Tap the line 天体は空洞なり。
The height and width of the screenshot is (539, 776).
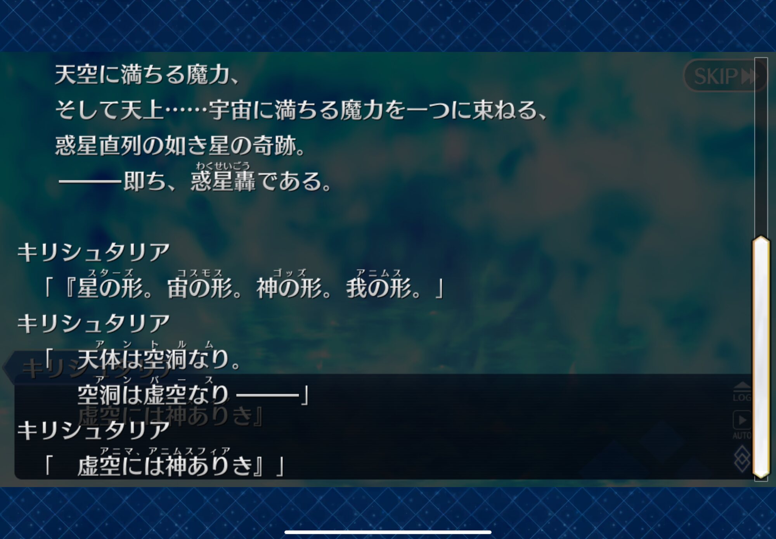click(159, 359)
